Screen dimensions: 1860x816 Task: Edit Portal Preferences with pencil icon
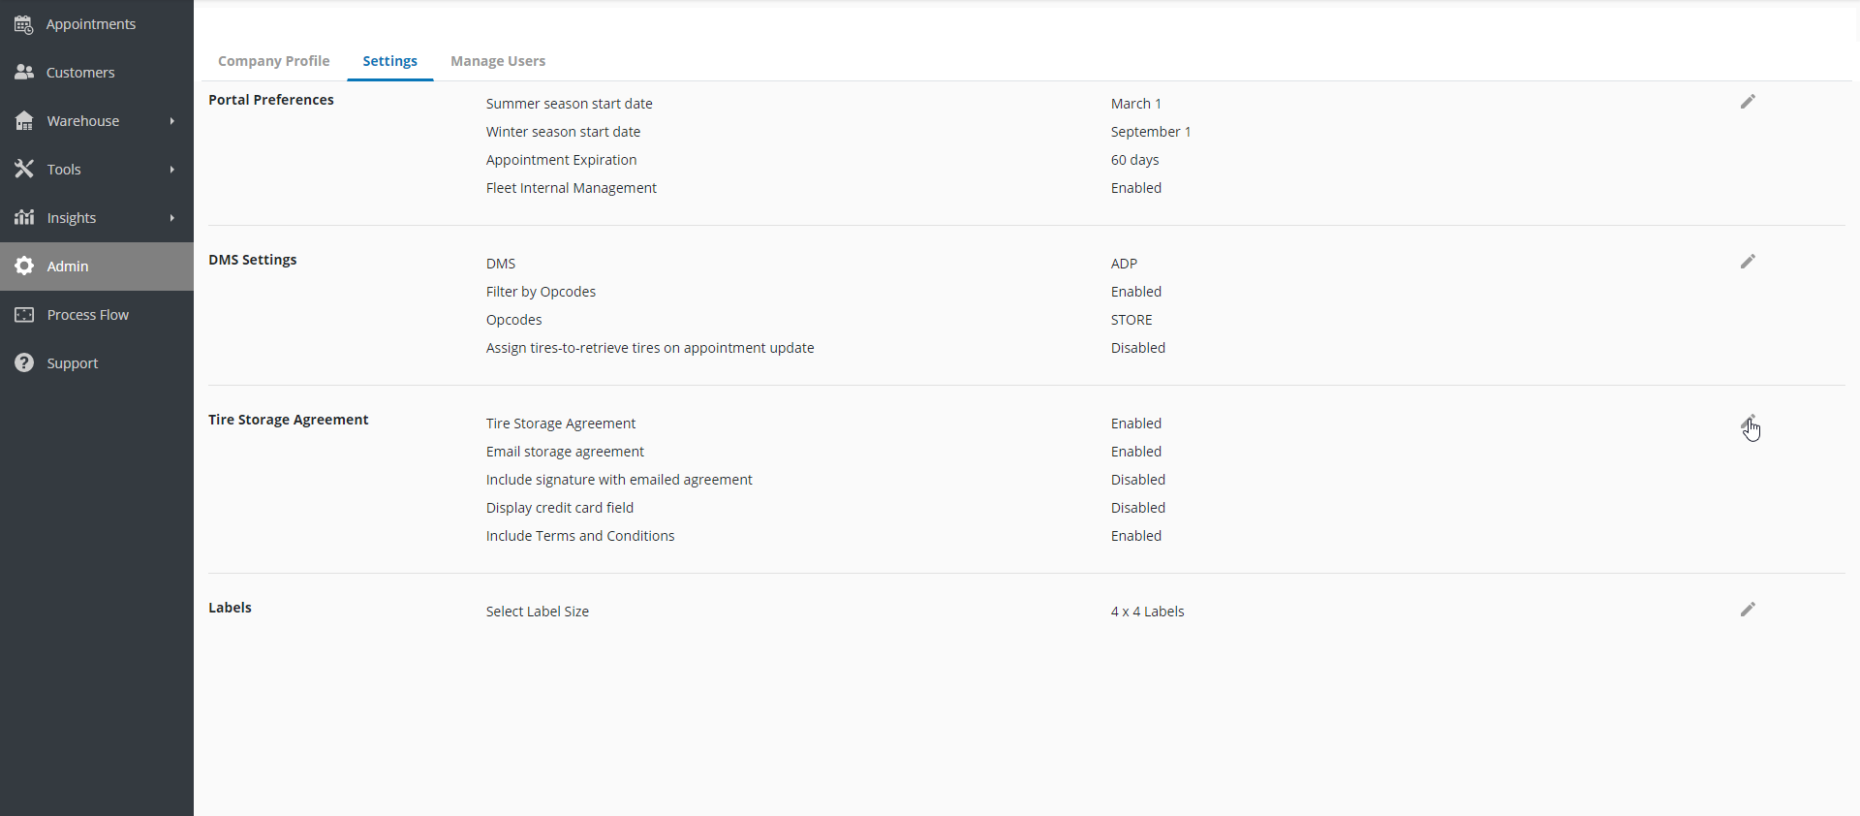click(1748, 102)
